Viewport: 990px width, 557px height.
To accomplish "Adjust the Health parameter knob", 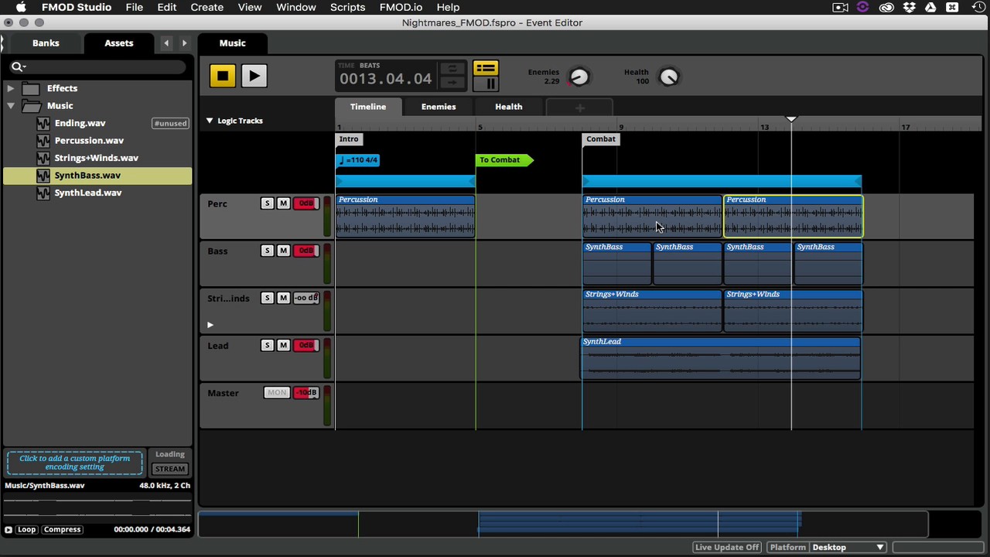I will (669, 77).
